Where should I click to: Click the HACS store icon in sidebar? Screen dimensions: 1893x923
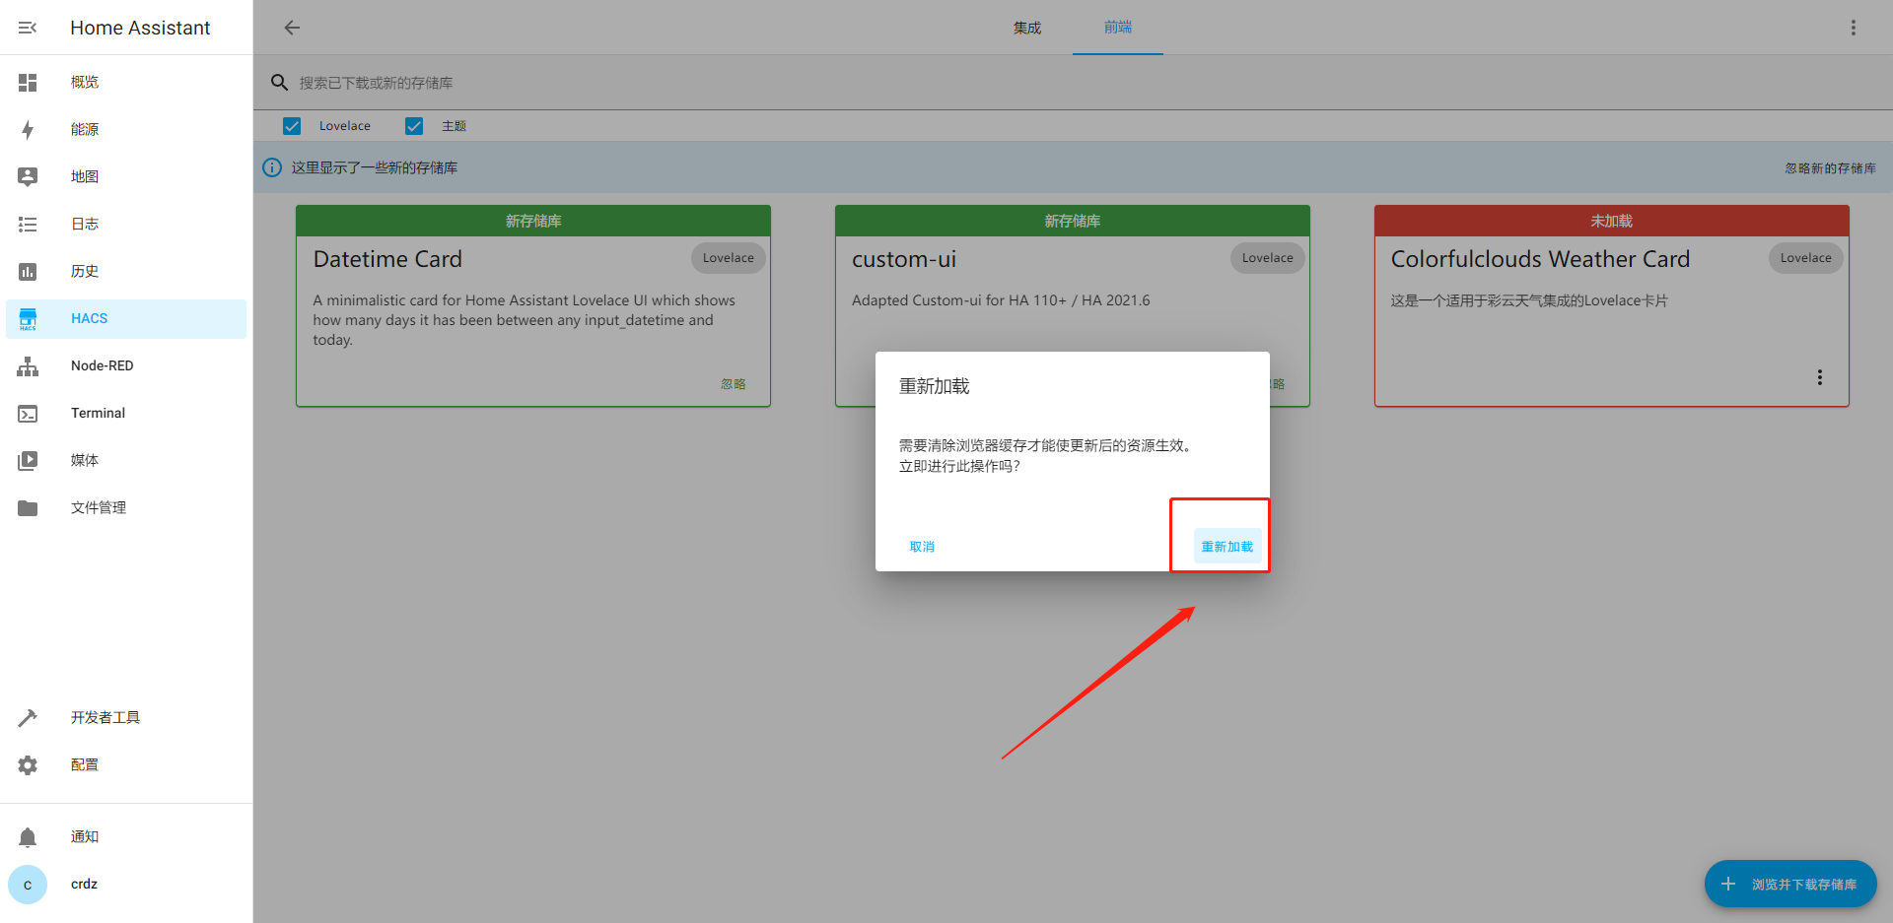click(x=28, y=318)
